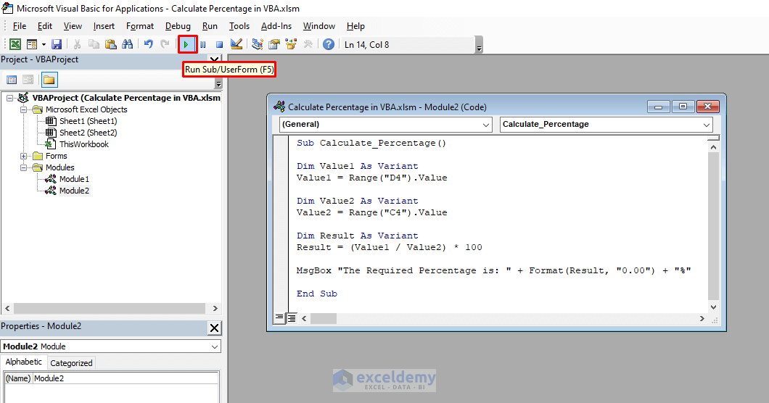Viewport: 769px width, 403px height.
Task: Open the Object Browser toolbar icon
Action: pyautogui.click(x=291, y=45)
